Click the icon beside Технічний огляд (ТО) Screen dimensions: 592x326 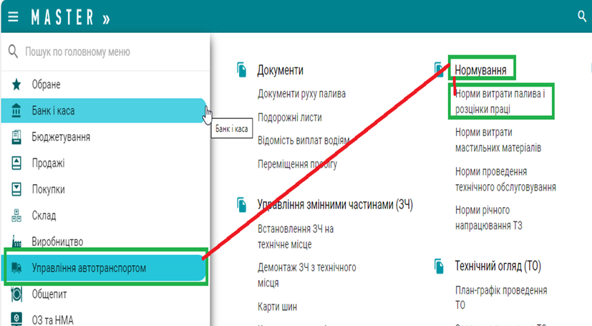click(440, 267)
